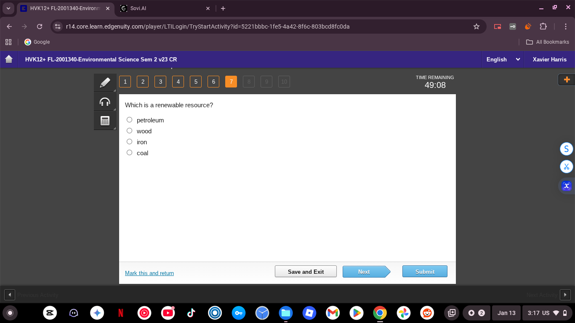Switch to the Sovi.AI tab
575x323 pixels.
click(164, 8)
